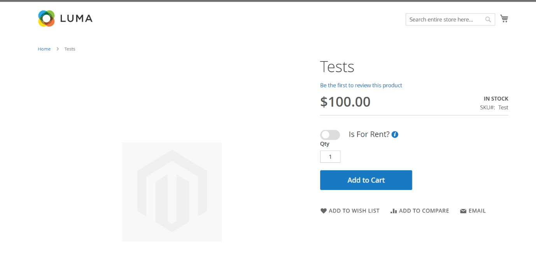The image size is (536, 256).
Task: Click the "Is For Rent?" label text
Action: [369, 134]
